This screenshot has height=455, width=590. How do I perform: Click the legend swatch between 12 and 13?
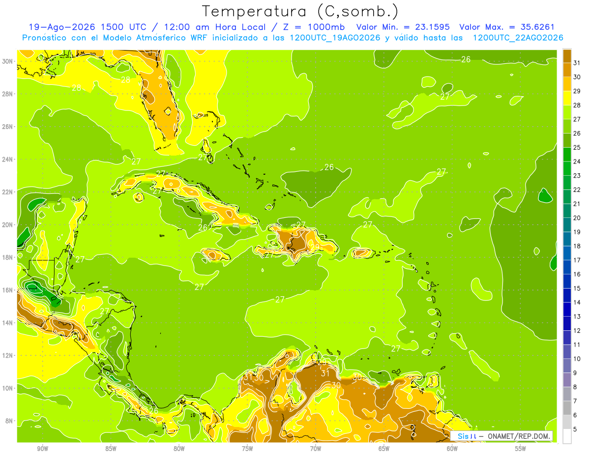point(567,323)
